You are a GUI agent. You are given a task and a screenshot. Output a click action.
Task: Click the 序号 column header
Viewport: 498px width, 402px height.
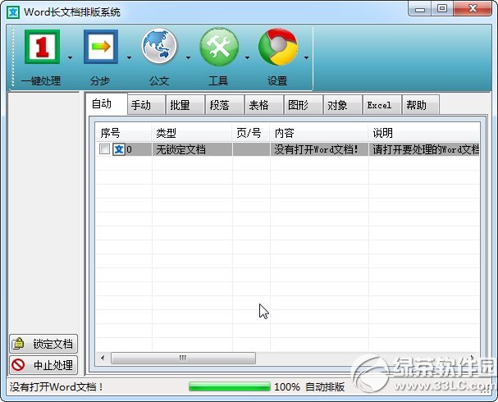coord(123,132)
